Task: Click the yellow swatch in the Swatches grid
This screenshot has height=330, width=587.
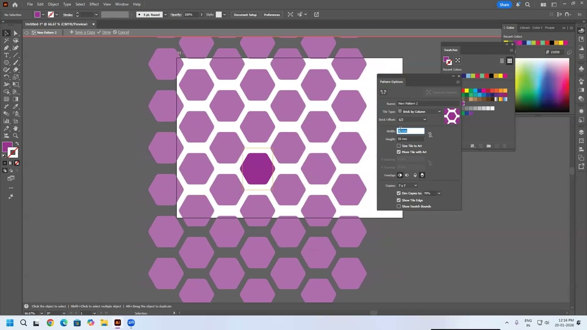Action: [467, 91]
